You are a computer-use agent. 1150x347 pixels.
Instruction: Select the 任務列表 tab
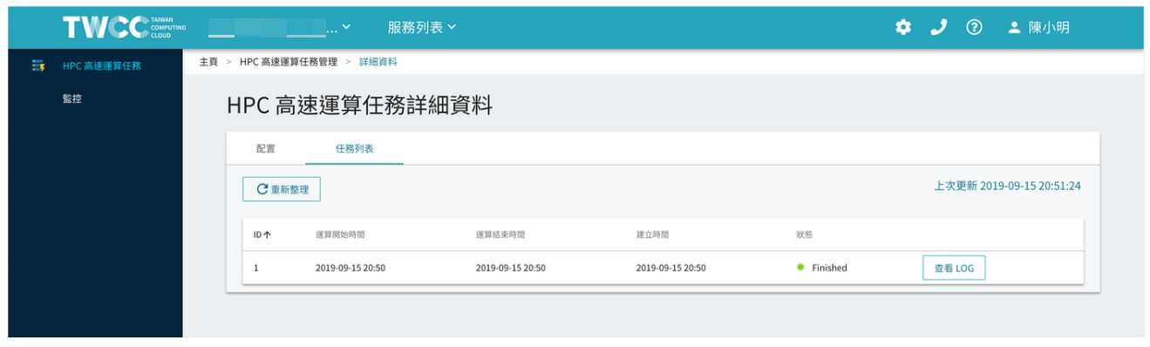pos(355,149)
